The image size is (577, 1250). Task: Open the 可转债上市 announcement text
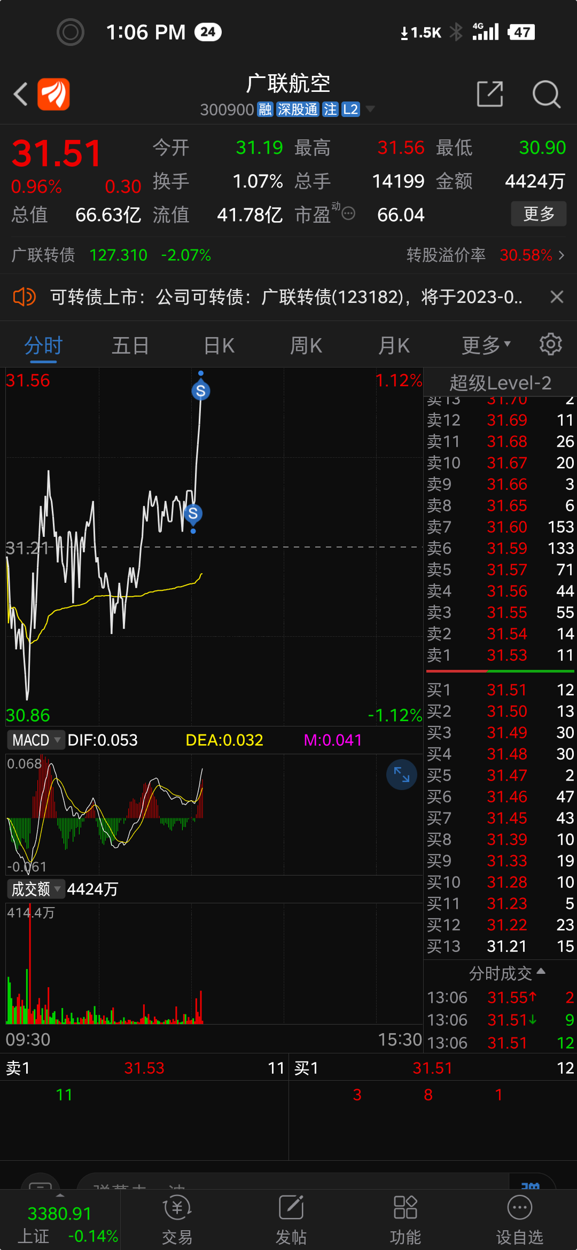(286, 297)
